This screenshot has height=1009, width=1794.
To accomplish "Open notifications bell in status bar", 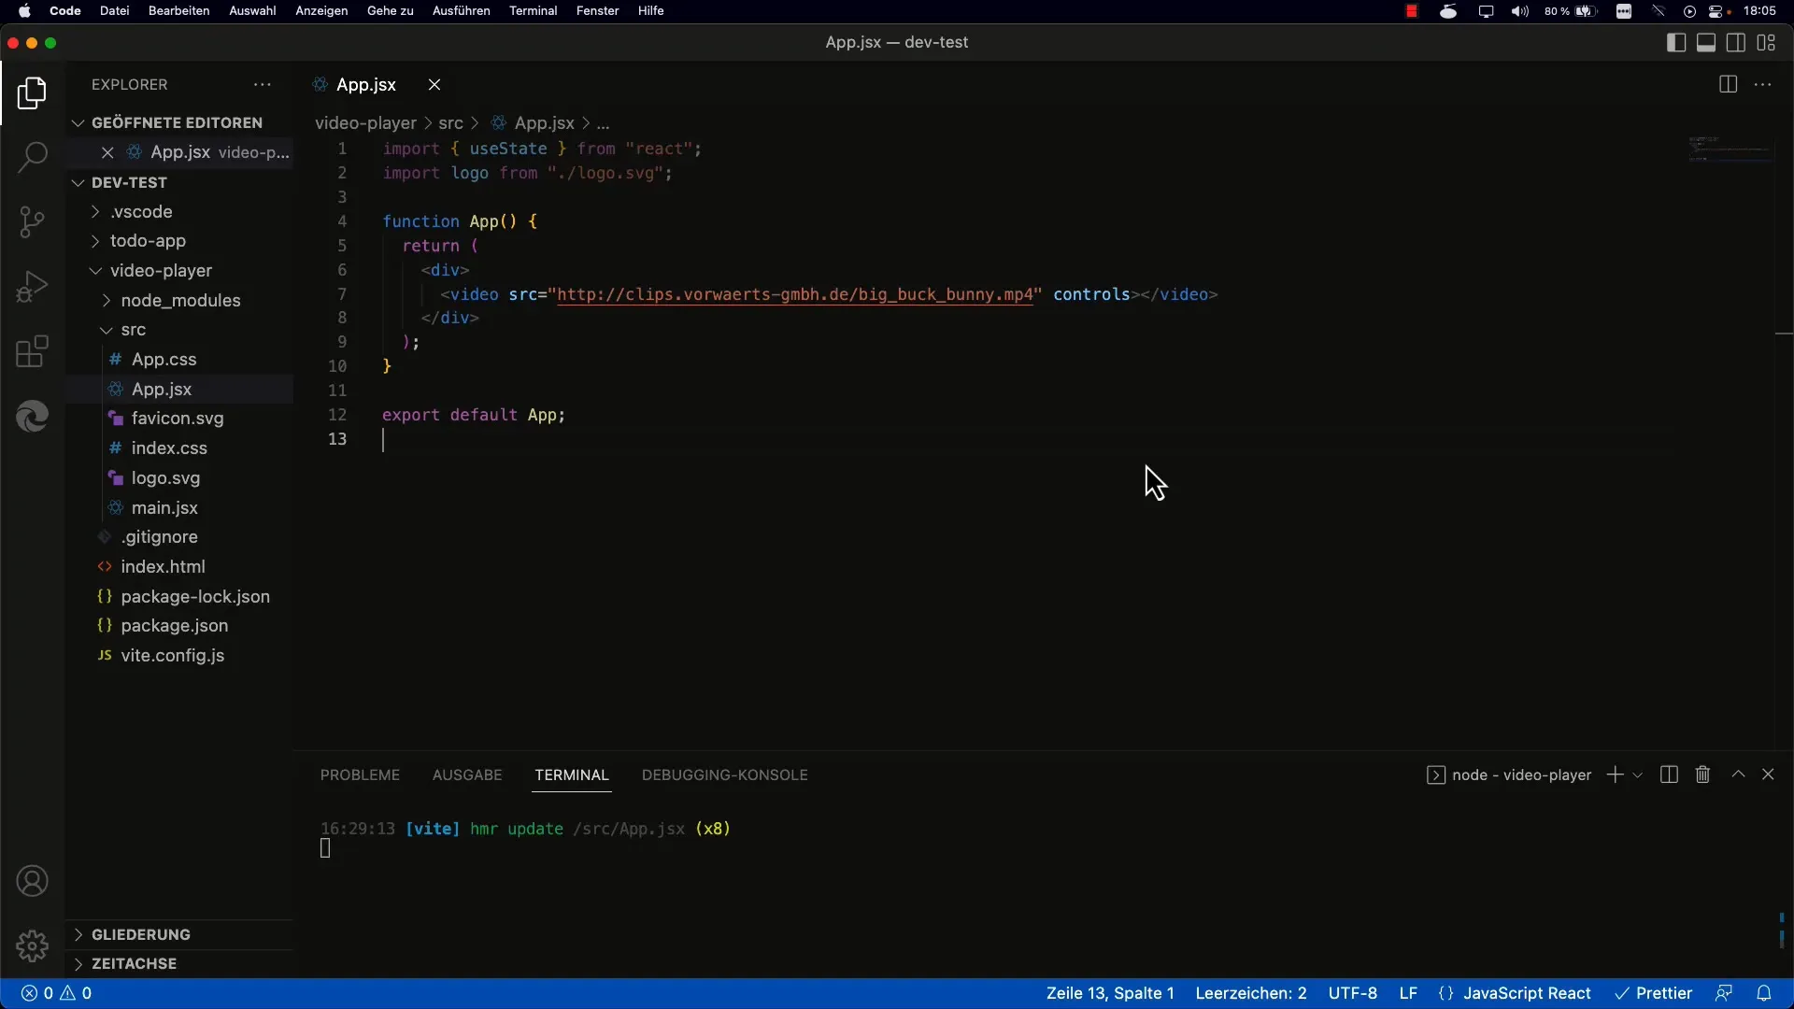I will click(x=1764, y=993).
